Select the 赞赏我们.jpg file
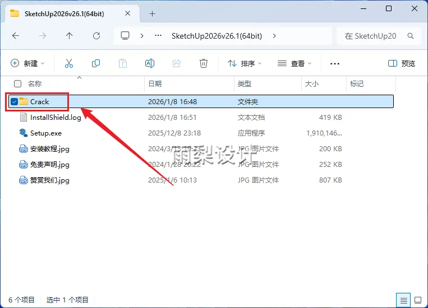Image resolution: width=428 pixels, height=308 pixels. (x=50, y=180)
